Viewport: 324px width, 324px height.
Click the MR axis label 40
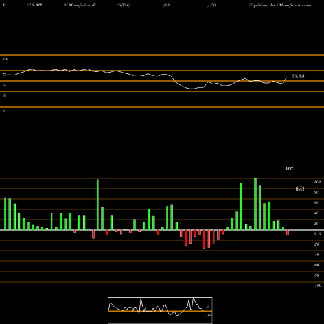click(316, 213)
